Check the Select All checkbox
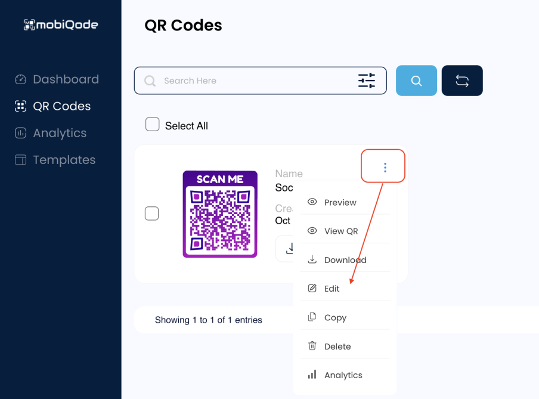 point(153,125)
